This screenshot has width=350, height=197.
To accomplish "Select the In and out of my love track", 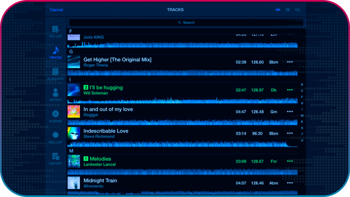I will (x=182, y=112).
